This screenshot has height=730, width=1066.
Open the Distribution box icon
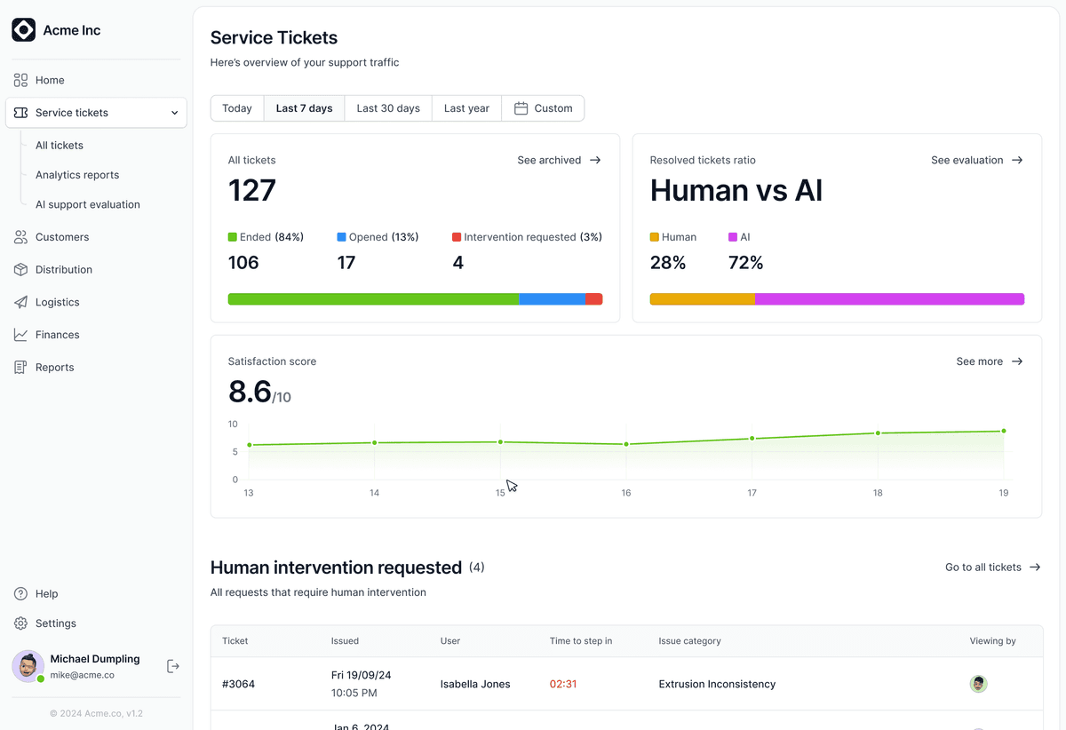(x=20, y=269)
